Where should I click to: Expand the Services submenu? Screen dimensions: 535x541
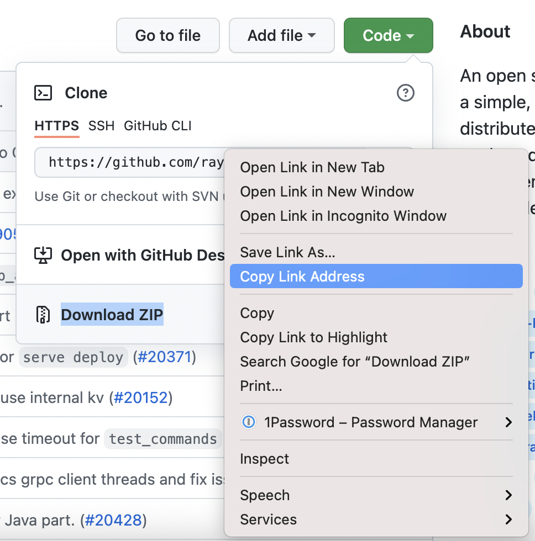[x=508, y=519]
